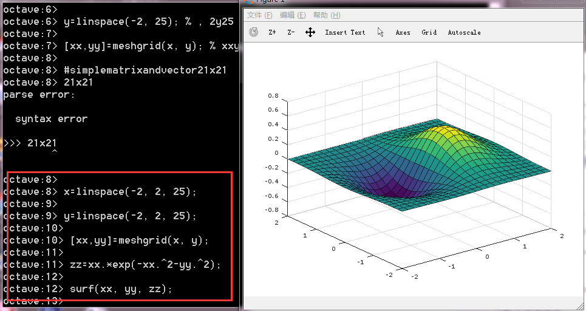Click the y=linspace(-2, 25); line at octave:6
The height and width of the screenshot is (311, 586).
(x=118, y=22)
